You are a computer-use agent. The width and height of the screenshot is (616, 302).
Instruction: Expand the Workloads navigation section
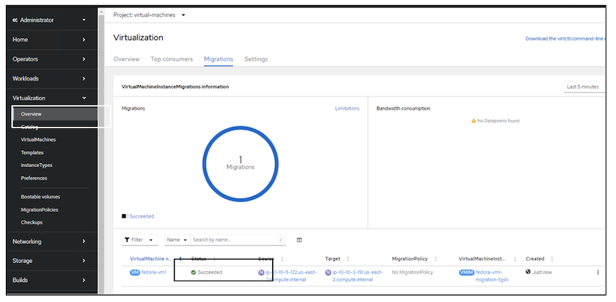point(49,78)
